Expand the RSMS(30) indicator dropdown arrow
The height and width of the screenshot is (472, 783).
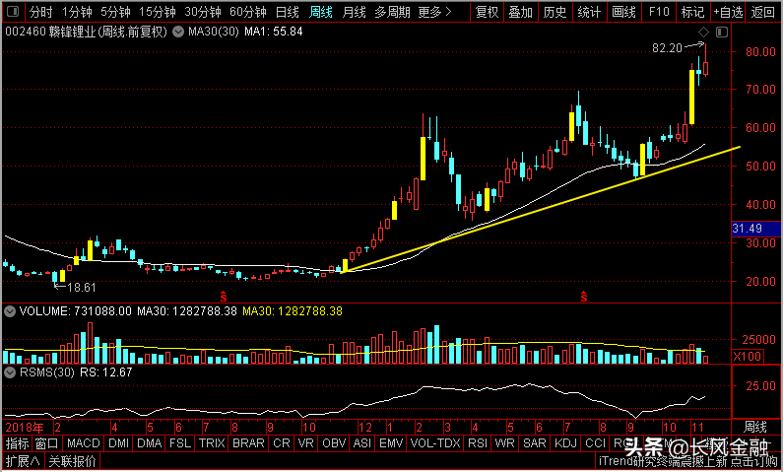10,372
